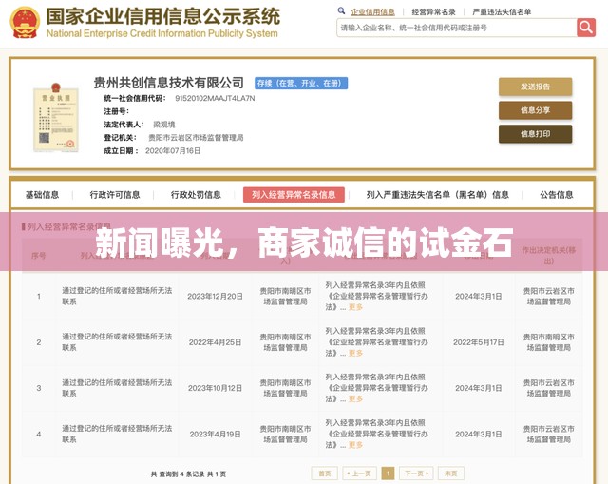
Task: Click company name 贵州共创信息技术有限公司
Action: tap(169, 83)
